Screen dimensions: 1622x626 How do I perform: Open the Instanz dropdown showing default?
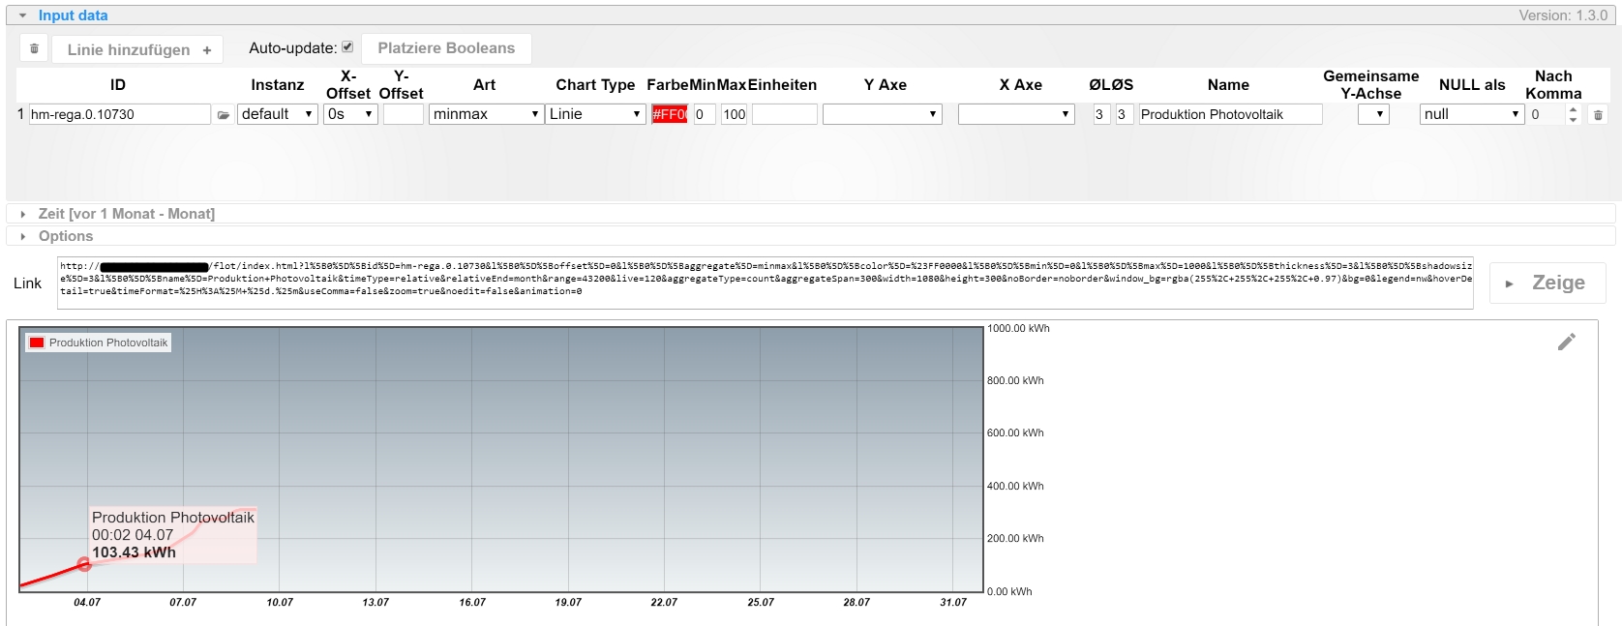(278, 114)
